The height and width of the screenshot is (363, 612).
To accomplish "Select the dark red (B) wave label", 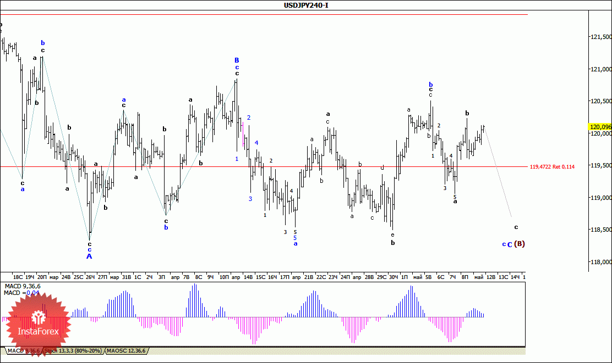I will tap(520, 244).
